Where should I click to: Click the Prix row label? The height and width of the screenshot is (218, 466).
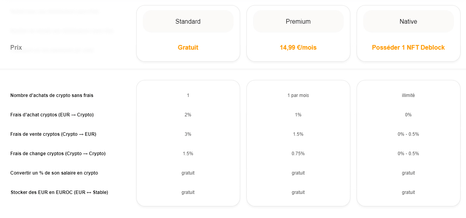point(16,48)
